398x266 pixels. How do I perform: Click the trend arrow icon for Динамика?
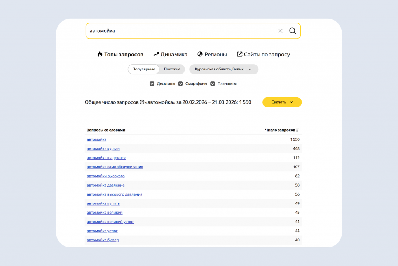(x=156, y=54)
